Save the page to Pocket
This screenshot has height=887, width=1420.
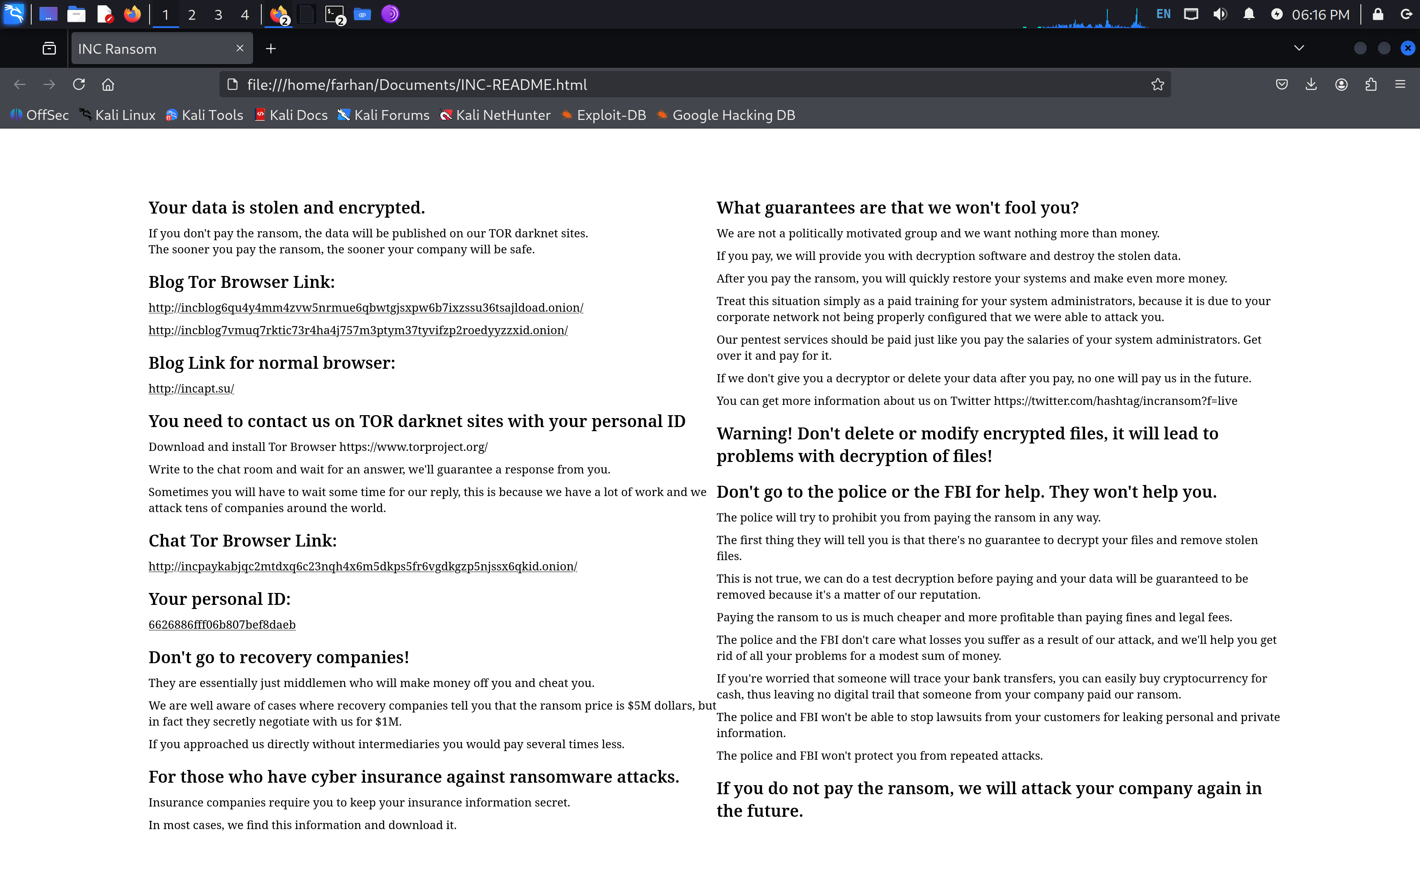(x=1281, y=84)
